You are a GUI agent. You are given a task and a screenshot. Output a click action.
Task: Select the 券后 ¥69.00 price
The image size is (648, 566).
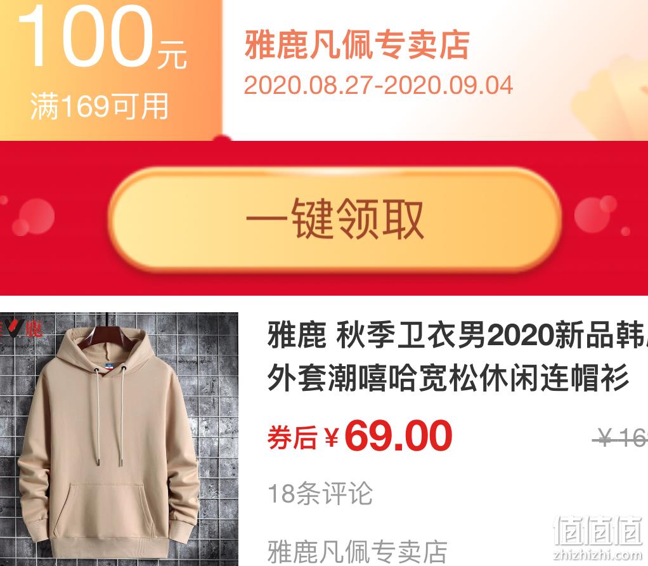pos(360,436)
